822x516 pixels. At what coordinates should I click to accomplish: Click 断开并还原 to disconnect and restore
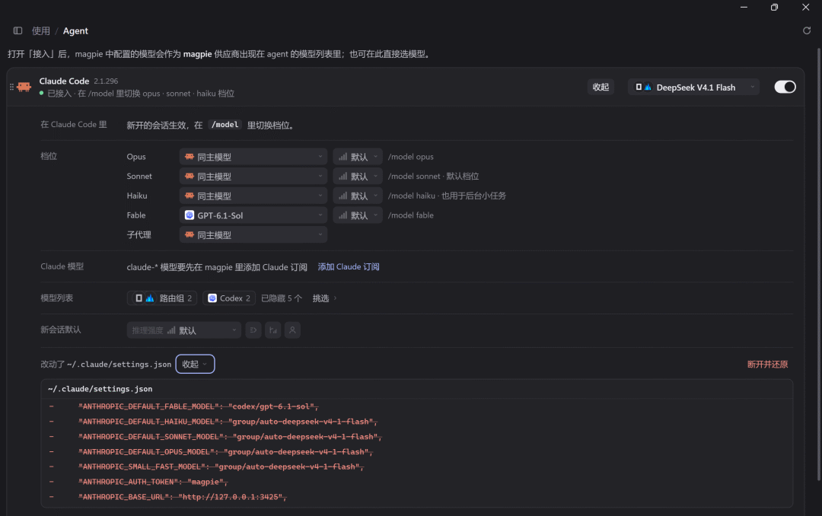pyautogui.click(x=767, y=365)
